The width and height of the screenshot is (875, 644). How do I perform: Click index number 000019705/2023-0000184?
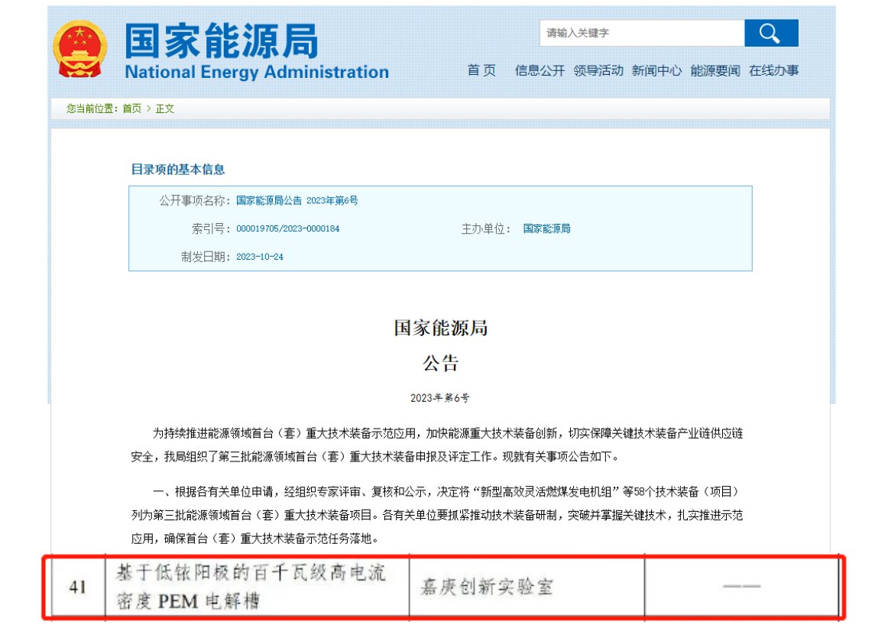click(287, 228)
